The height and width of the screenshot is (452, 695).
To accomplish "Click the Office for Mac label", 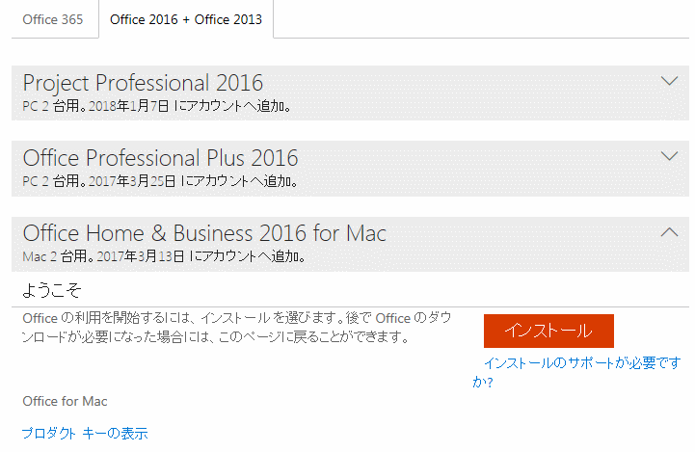I will [x=65, y=402].
